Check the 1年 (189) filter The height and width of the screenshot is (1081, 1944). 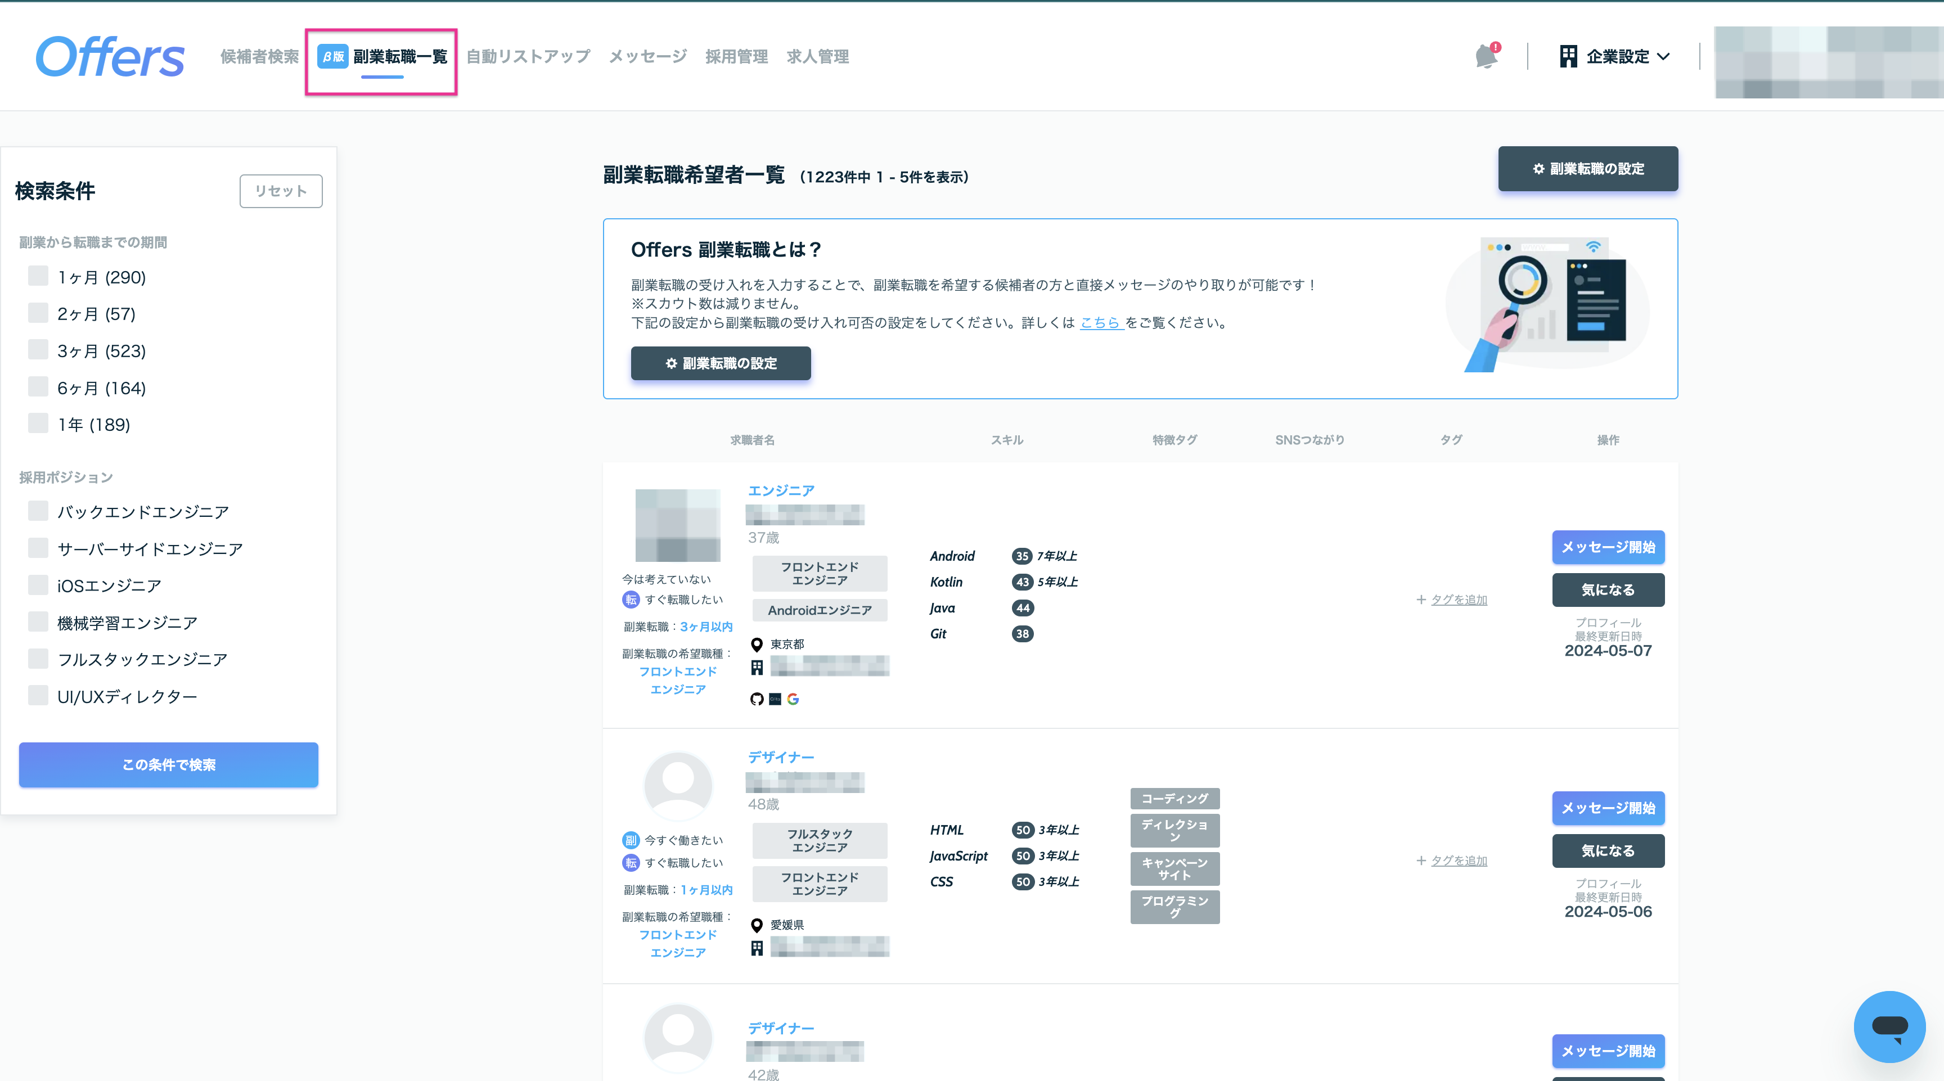coord(38,424)
